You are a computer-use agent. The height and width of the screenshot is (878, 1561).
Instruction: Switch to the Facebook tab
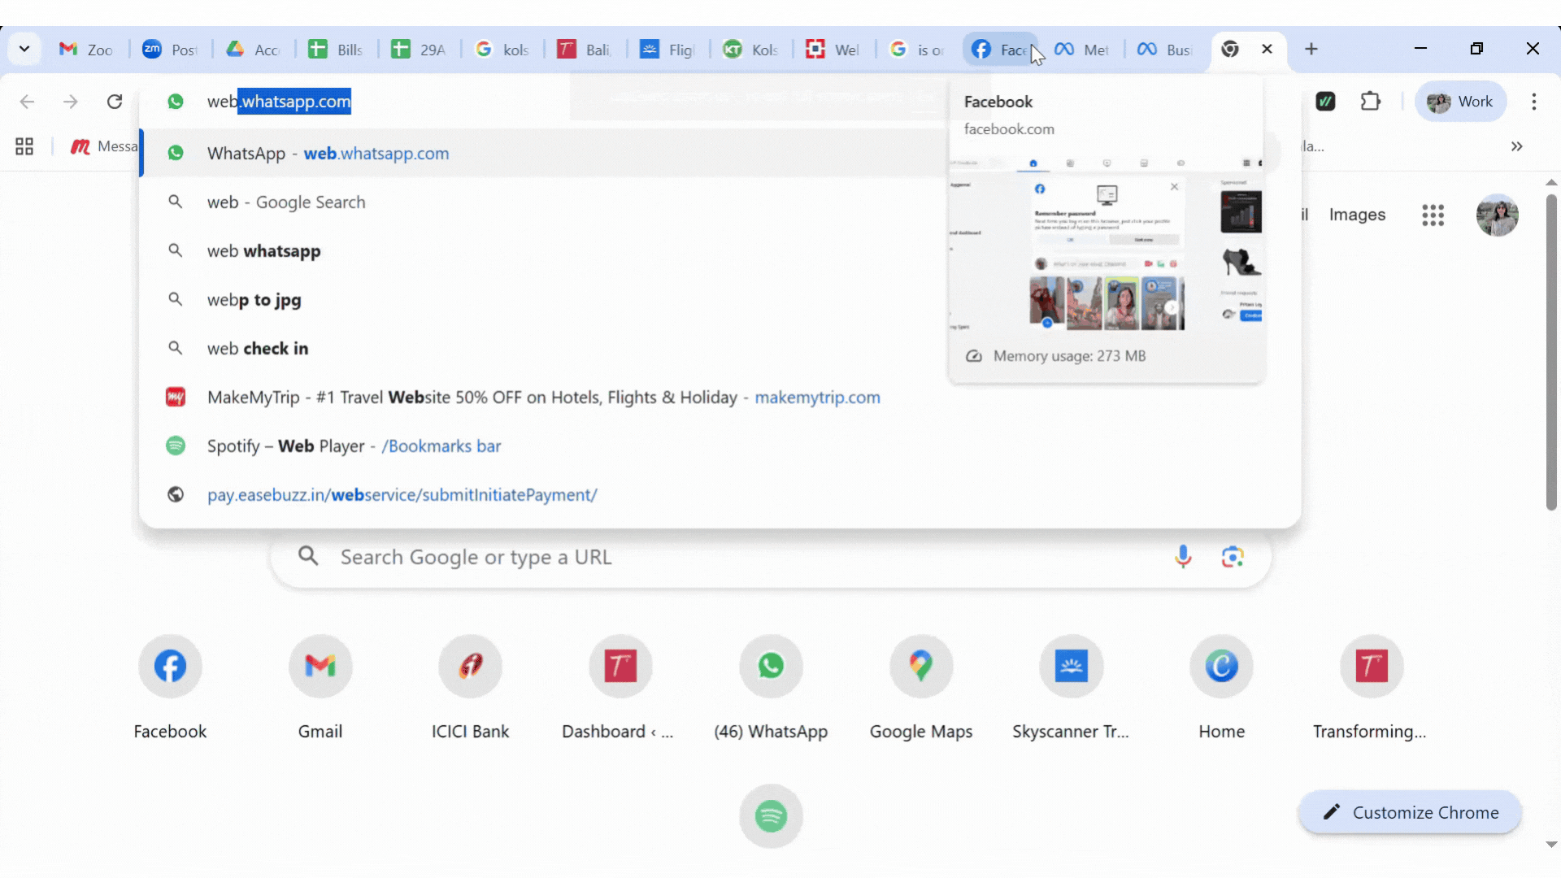tap(1000, 50)
